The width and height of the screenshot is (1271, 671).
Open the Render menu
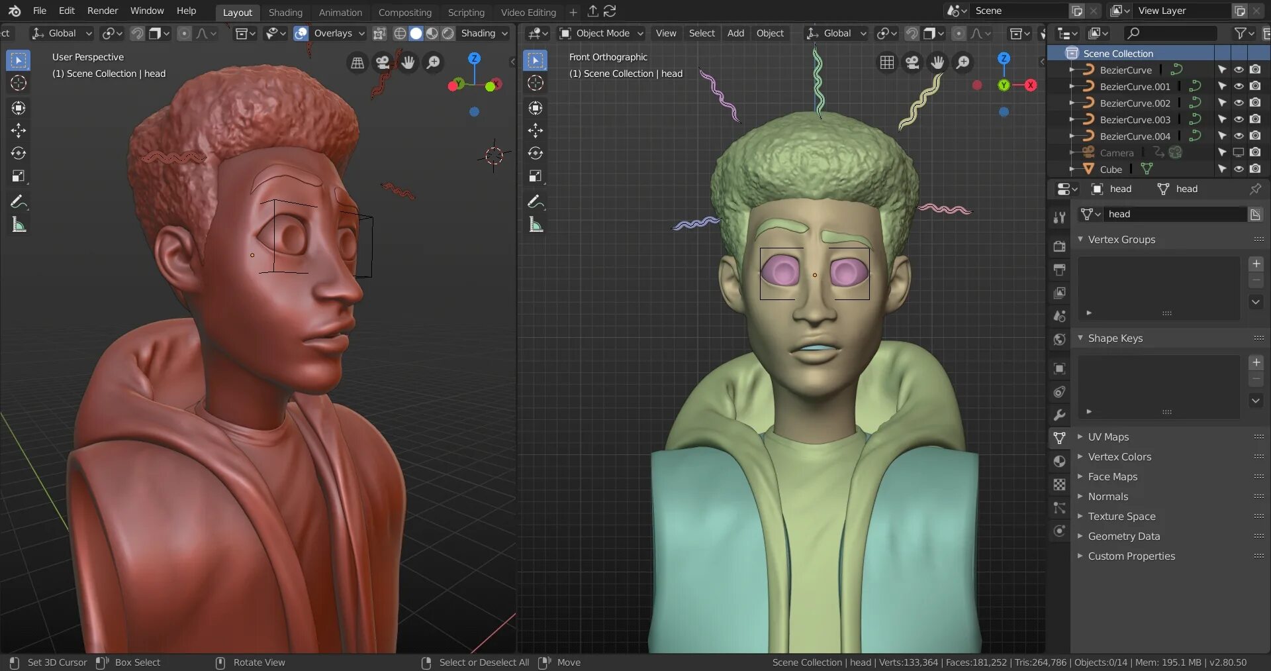coord(103,11)
